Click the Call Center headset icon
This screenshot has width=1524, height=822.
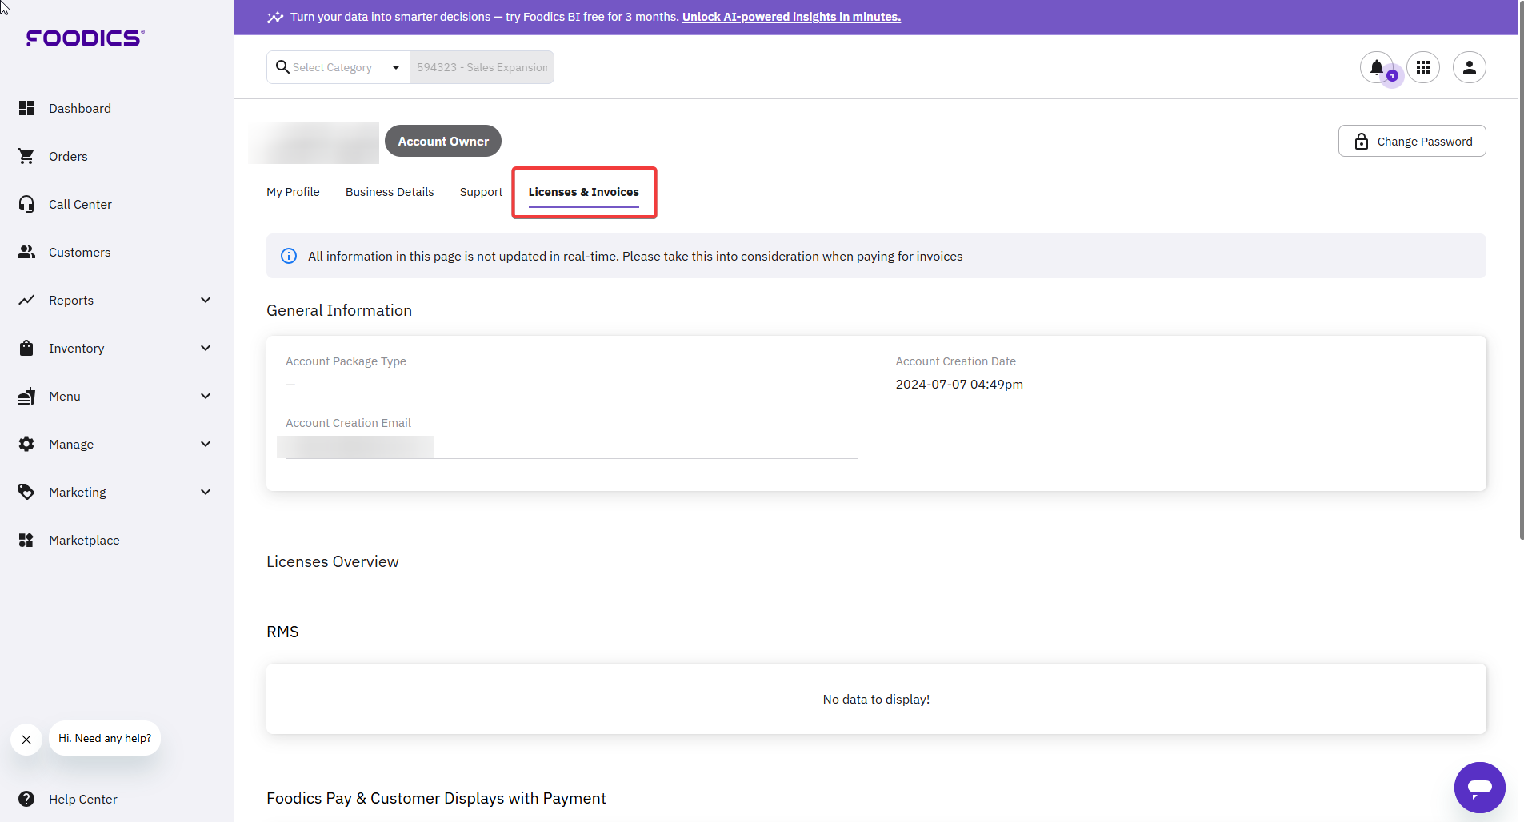click(x=26, y=204)
